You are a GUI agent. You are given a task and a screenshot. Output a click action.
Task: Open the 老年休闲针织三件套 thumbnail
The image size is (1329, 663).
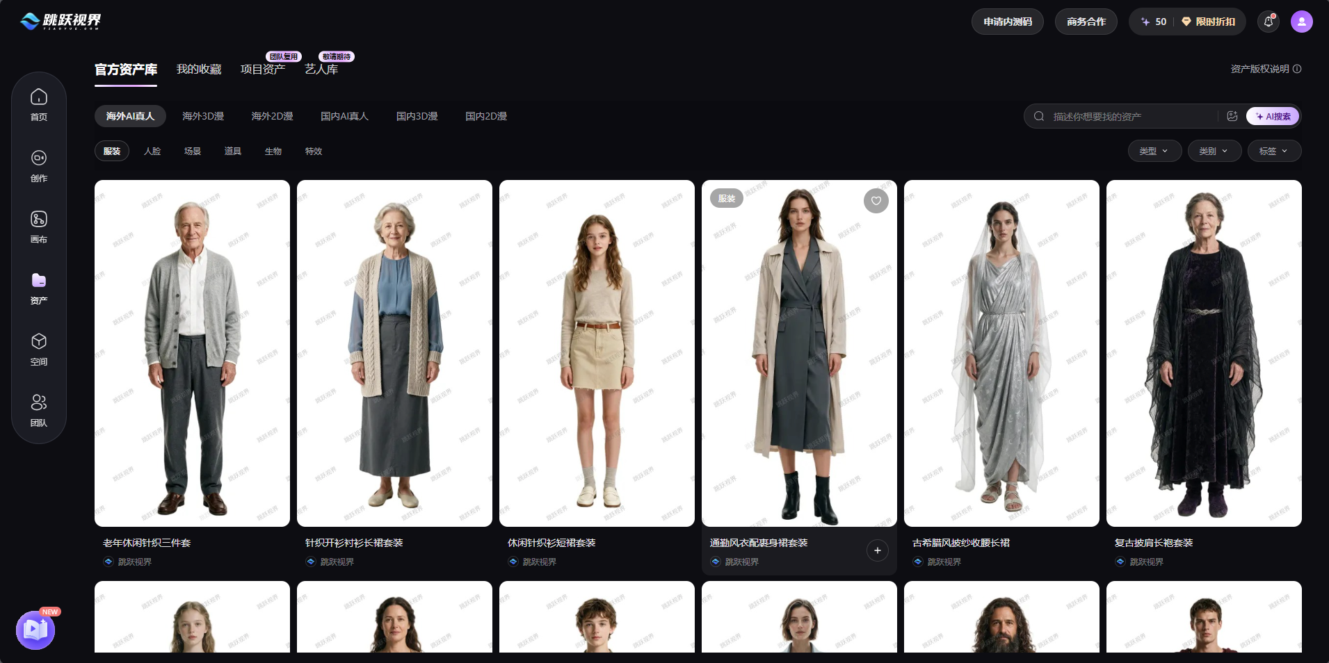tap(192, 353)
